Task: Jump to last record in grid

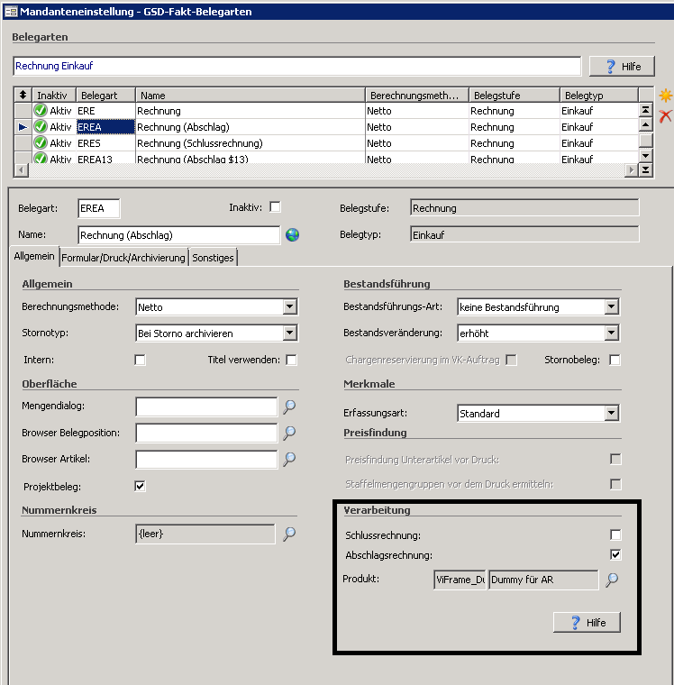Action: pos(646,170)
